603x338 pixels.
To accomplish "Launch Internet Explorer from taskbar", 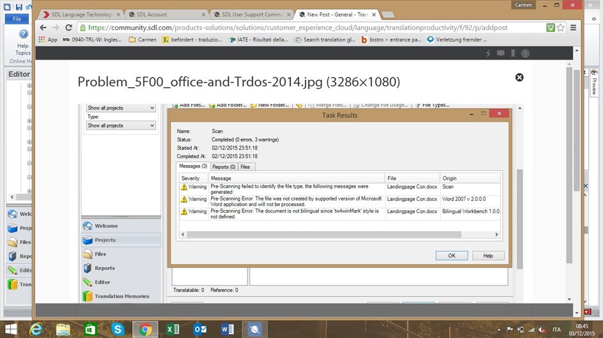I will pos(36,329).
